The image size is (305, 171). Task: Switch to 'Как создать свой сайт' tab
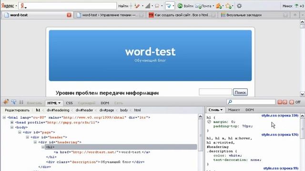(x=182, y=15)
